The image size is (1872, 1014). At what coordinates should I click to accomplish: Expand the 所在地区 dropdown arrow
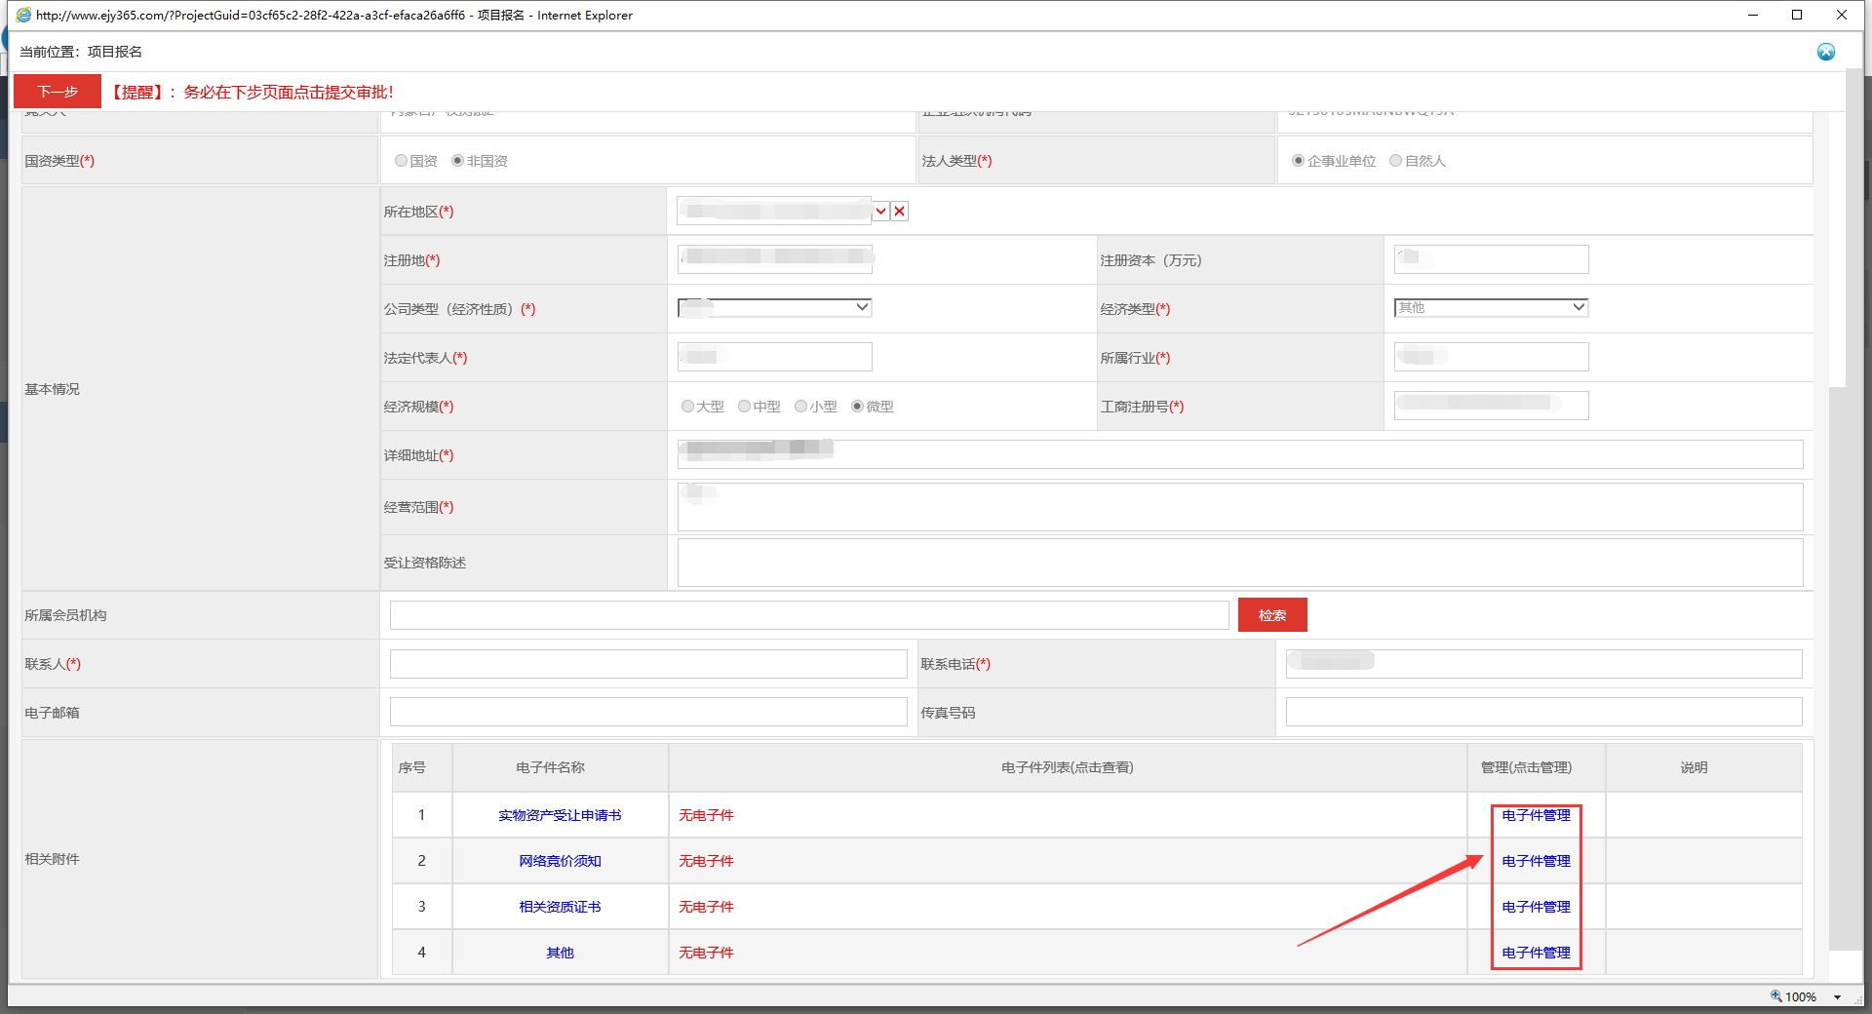coord(880,212)
